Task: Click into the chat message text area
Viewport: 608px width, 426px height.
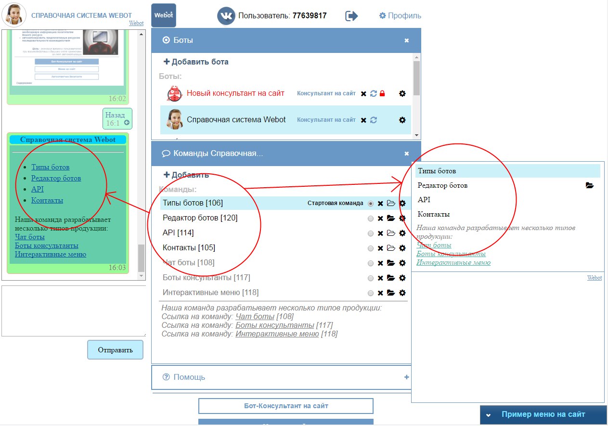Action: click(74, 311)
